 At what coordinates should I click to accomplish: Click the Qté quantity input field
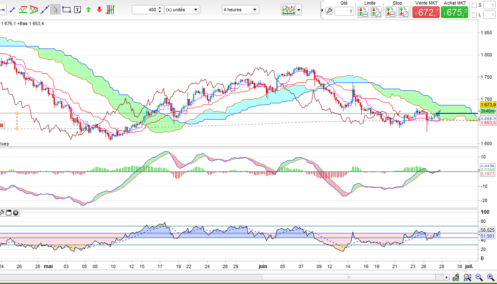coord(344,12)
